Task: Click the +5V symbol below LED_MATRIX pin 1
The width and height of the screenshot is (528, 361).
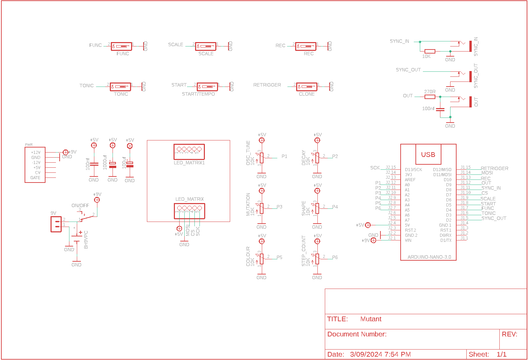Action: click(x=179, y=229)
